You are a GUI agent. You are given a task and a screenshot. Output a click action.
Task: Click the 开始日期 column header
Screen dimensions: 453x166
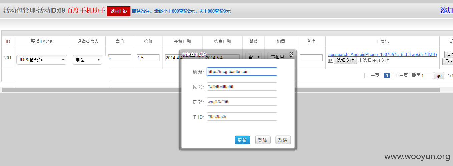tap(182, 42)
